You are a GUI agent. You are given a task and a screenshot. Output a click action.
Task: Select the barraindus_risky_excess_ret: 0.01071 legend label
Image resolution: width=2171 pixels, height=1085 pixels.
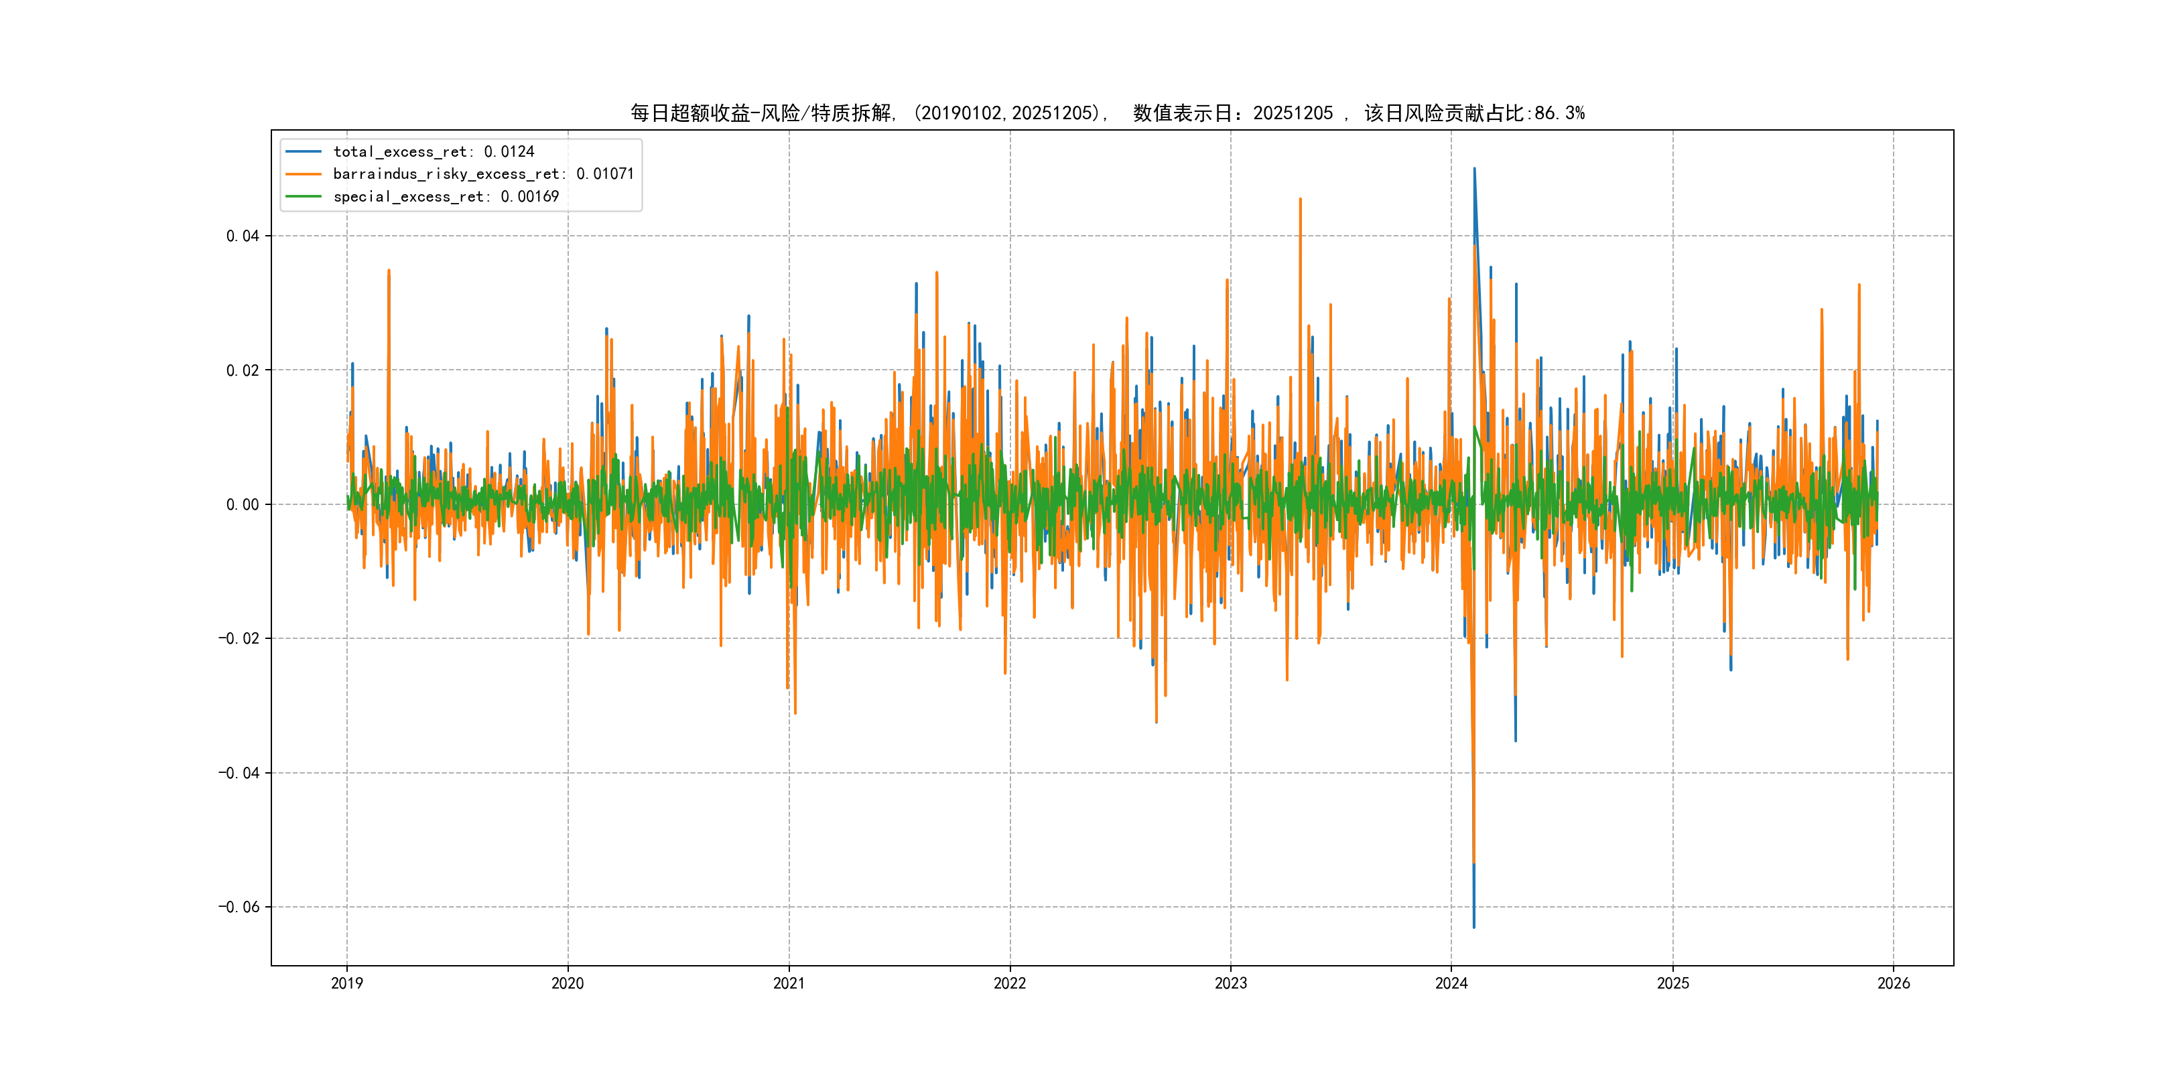pyautogui.click(x=483, y=174)
